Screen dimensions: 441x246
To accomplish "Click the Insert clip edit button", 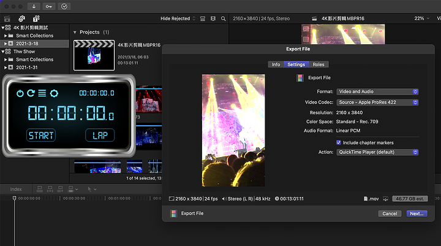I will (50, 189).
